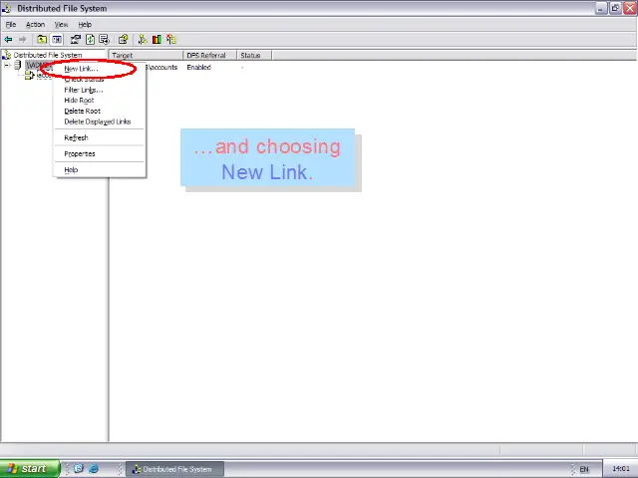This screenshot has height=478, width=638.
Task: Sort list by the Status column header
Action: pos(250,56)
